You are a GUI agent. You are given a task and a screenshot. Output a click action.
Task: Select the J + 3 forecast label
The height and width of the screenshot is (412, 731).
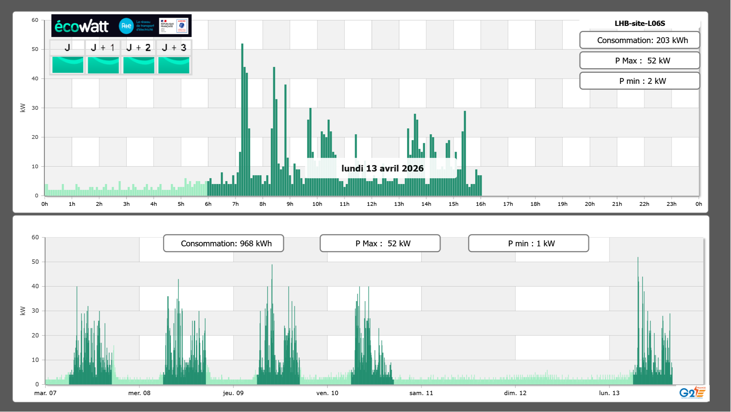[174, 47]
